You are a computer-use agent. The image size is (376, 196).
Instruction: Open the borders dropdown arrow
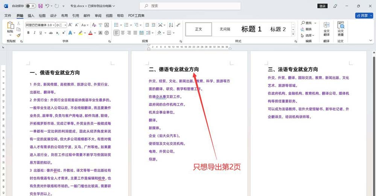tap(174, 33)
